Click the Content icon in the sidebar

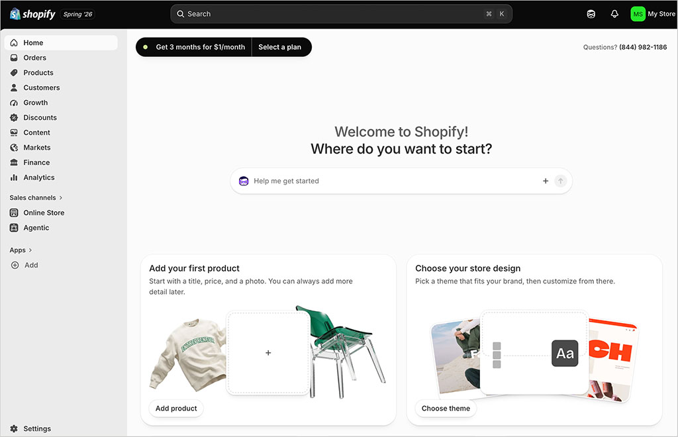[x=14, y=132]
